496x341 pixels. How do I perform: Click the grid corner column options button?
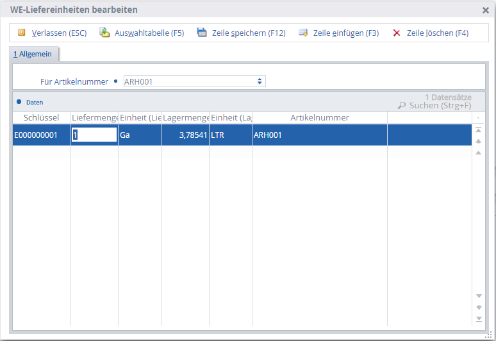point(478,118)
